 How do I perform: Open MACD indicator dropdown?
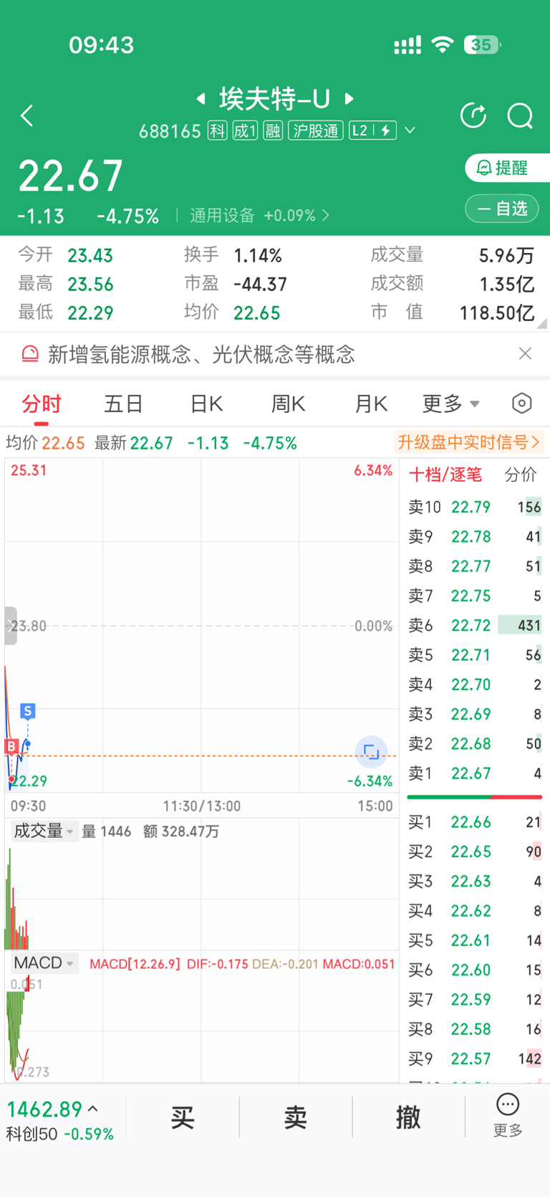(x=44, y=963)
